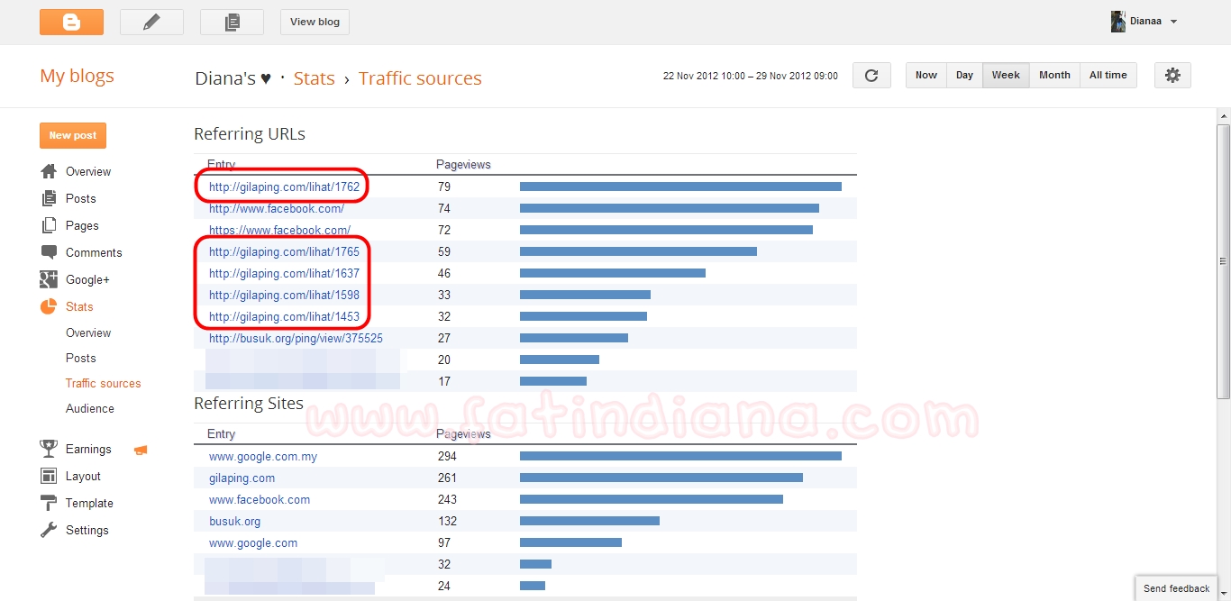Click the orange New post button

pyautogui.click(x=73, y=135)
